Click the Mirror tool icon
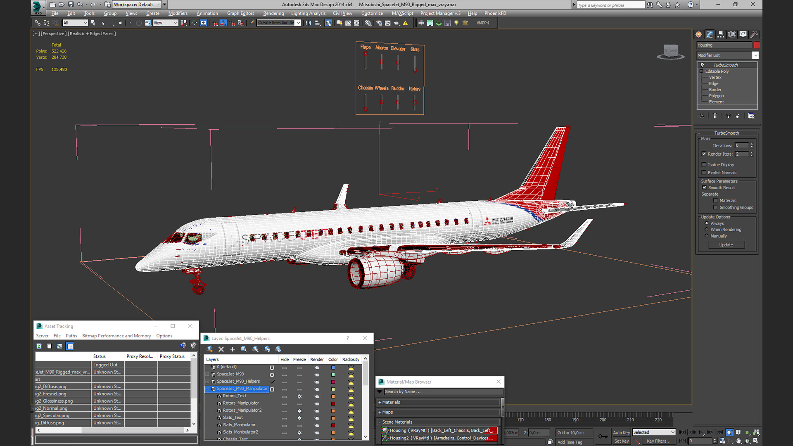793x446 pixels. [x=308, y=23]
